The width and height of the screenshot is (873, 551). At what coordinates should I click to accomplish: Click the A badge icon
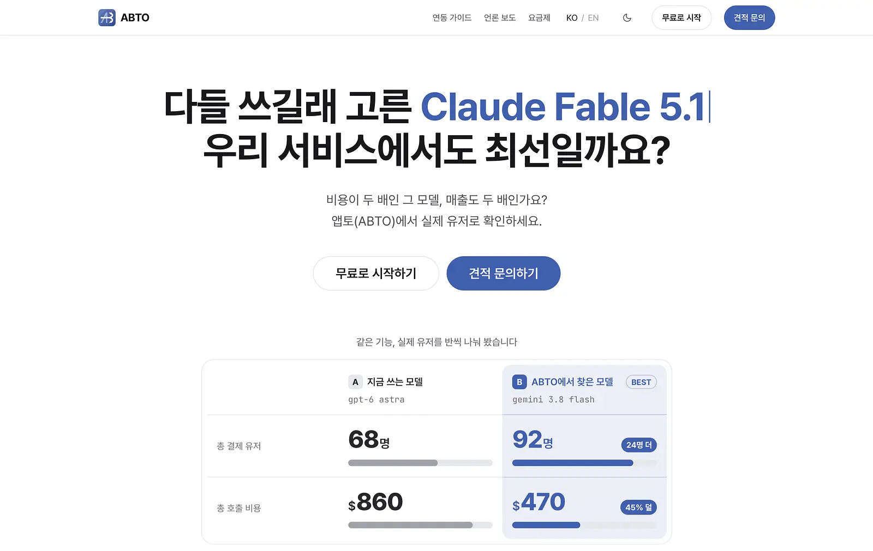tap(355, 382)
